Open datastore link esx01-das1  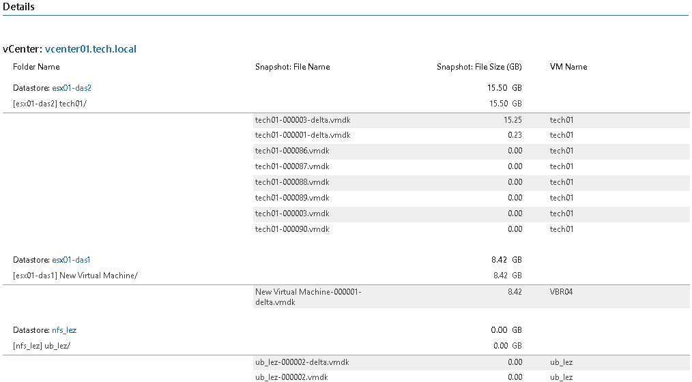[x=71, y=260]
